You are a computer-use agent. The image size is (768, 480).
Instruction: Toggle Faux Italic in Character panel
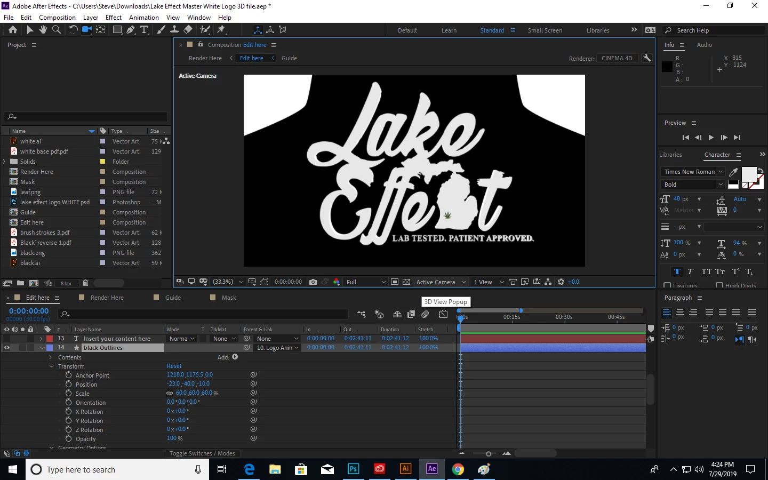point(690,271)
